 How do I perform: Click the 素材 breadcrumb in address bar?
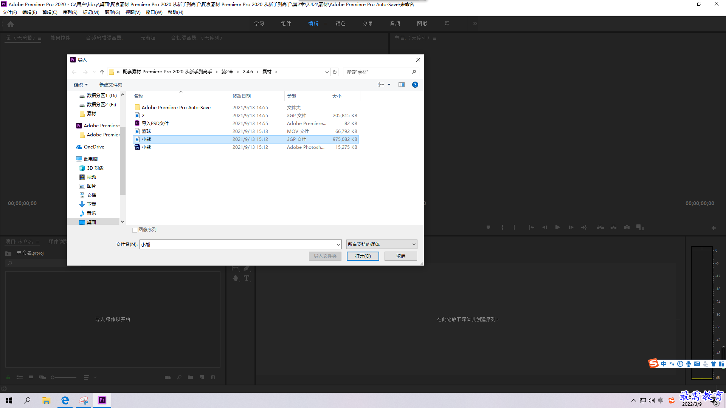[267, 72]
